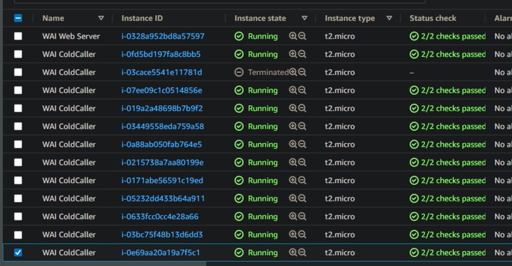Click zoom-in filter icon for i-0633fcc0cc4e28a66
This screenshot has height=266, width=512.
click(293, 216)
